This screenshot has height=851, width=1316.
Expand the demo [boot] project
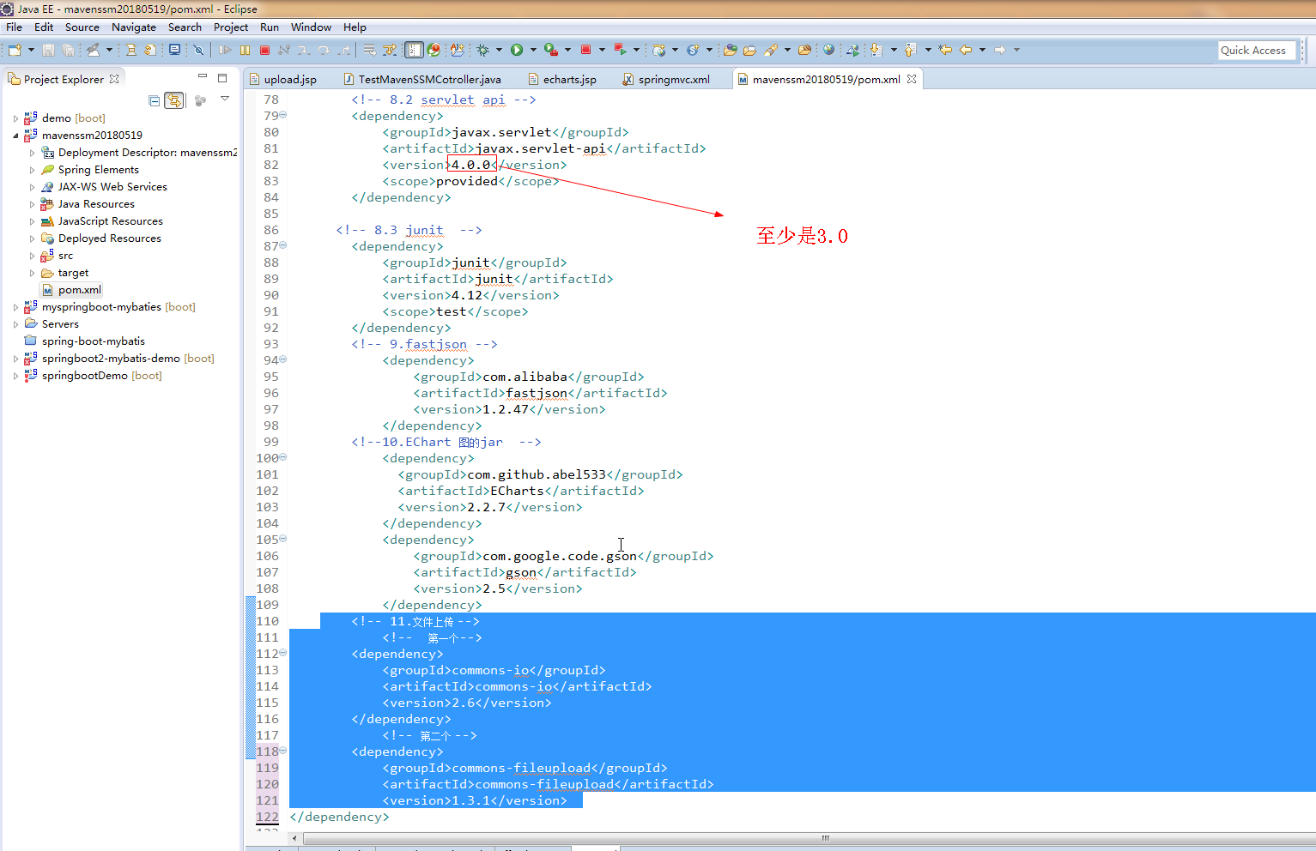tap(15, 118)
